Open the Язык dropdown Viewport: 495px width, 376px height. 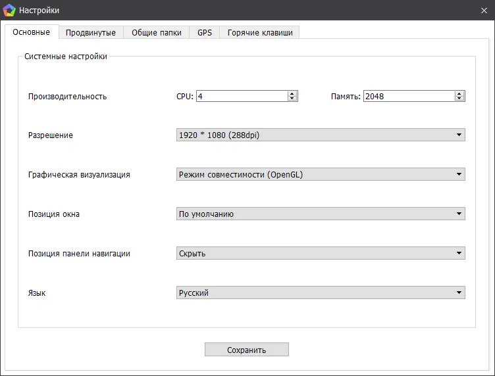click(x=321, y=293)
